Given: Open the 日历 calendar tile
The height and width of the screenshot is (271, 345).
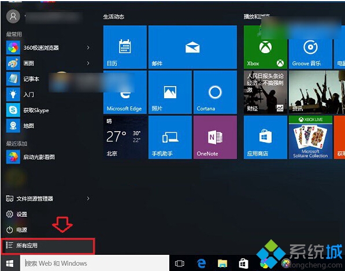Looking at the screenshot, I should [x=125, y=47].
